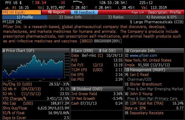
Task: Open the 99) Feedback button
Action: [84, 12]
